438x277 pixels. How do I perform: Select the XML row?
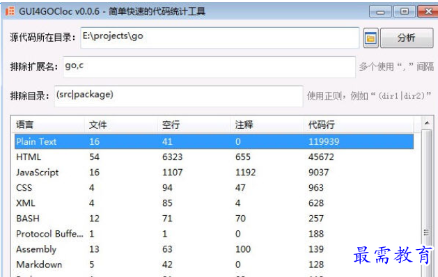pyautogui.click(x=214, y=203)
